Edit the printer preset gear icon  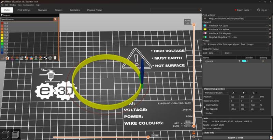click(x=270, y=44)
